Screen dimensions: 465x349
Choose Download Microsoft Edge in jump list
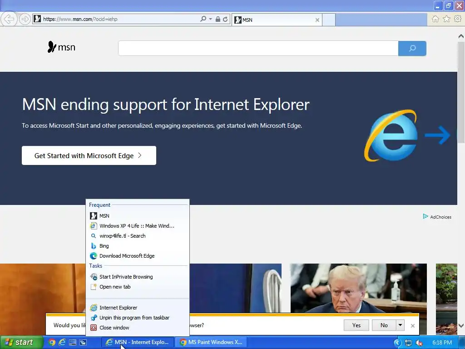(x=138, y=256)
